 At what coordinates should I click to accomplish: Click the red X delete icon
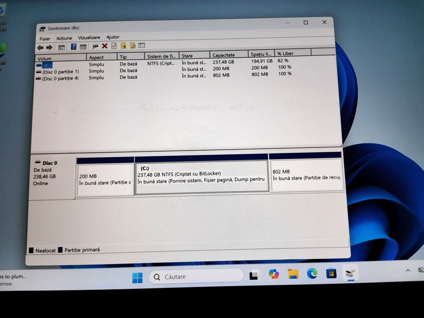coord(105,46)
